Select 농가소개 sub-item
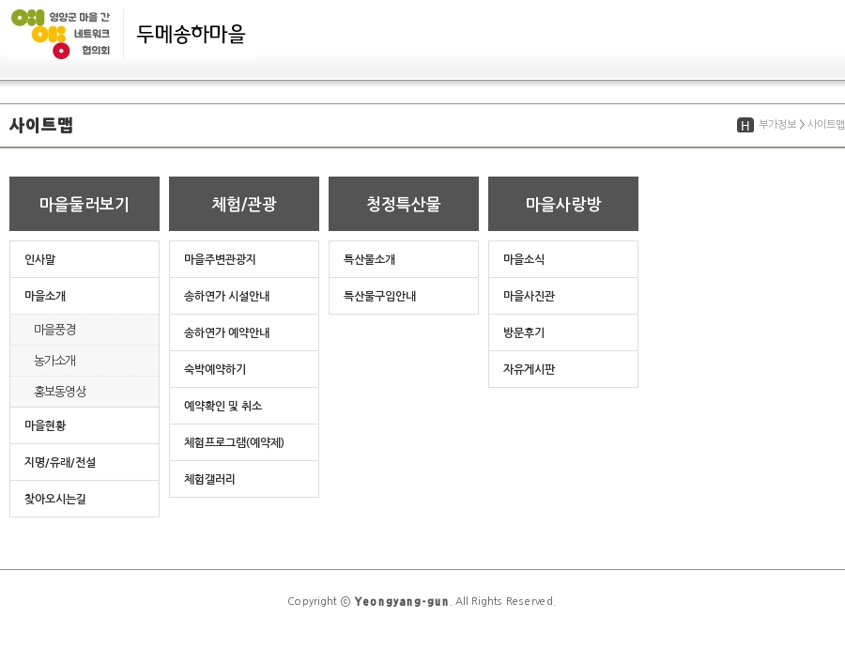Viewport: 845px width, 664px height. tap(84, 361)
